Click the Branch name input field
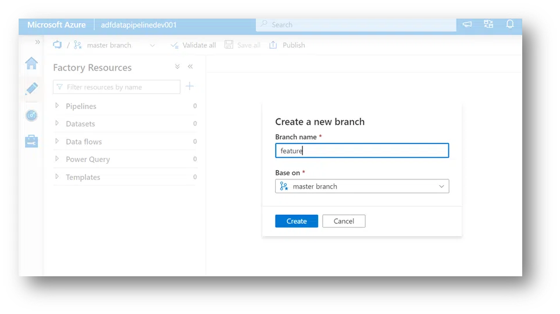Viewport: 560px width, 314px height. pyautogui.click(x=362, y=151)
